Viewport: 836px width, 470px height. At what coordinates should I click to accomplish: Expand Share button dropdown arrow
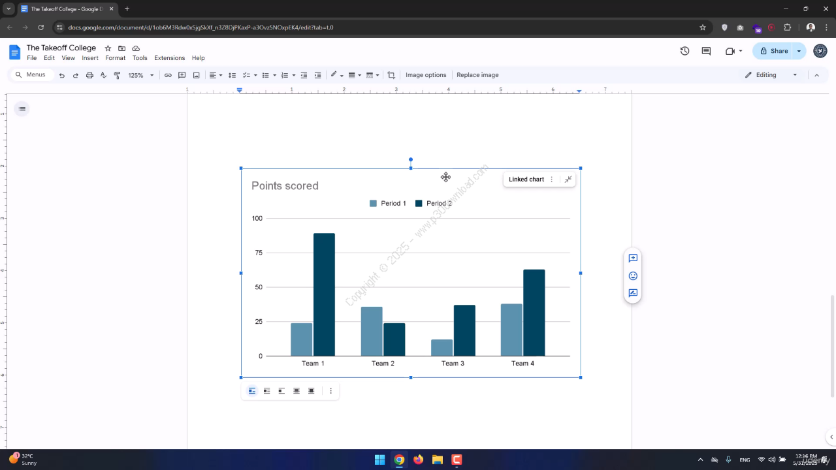click(799, 51)
